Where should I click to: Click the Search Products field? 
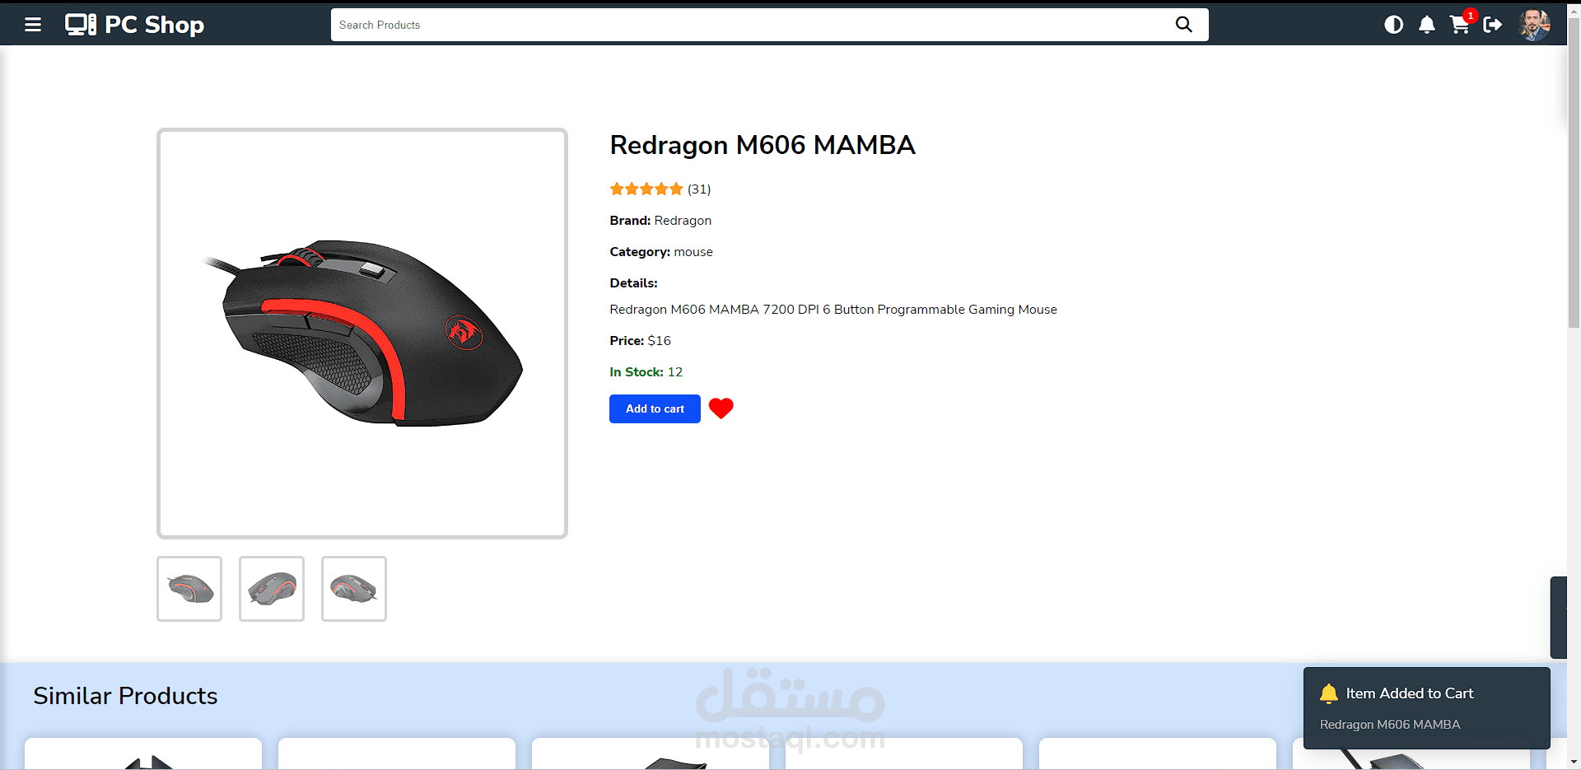(749, 25)
